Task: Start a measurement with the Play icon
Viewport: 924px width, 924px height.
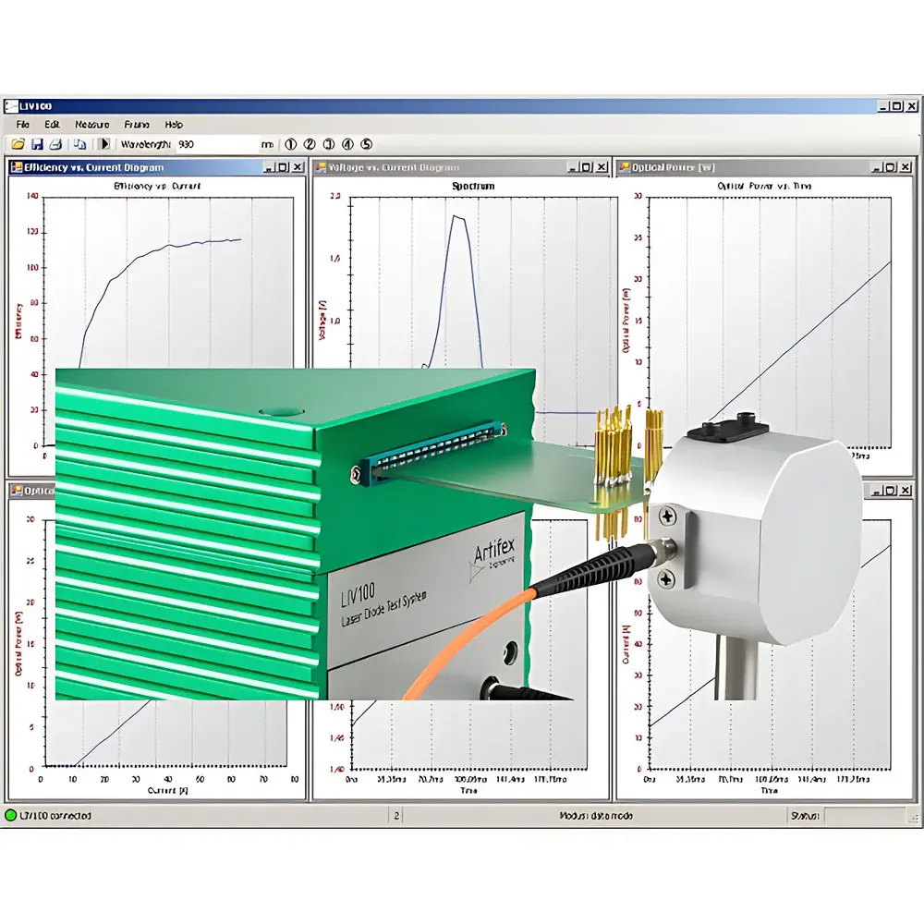Action: pos(104,143)
